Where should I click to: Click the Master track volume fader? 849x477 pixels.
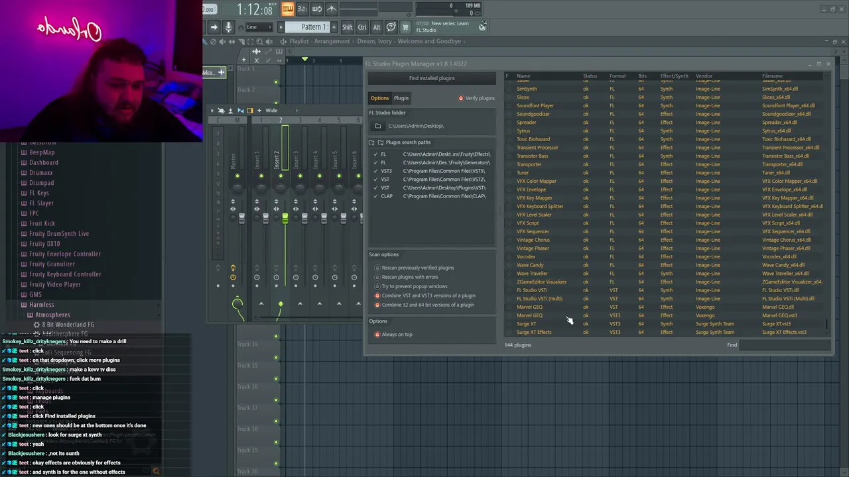pos(241,218)
